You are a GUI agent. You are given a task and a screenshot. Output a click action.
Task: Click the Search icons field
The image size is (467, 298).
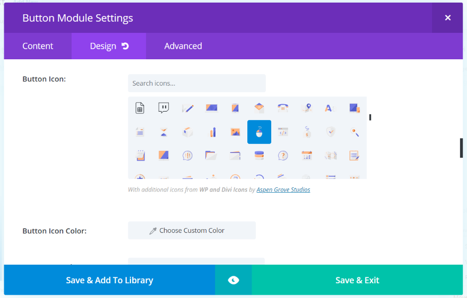[x=196, y=83]
